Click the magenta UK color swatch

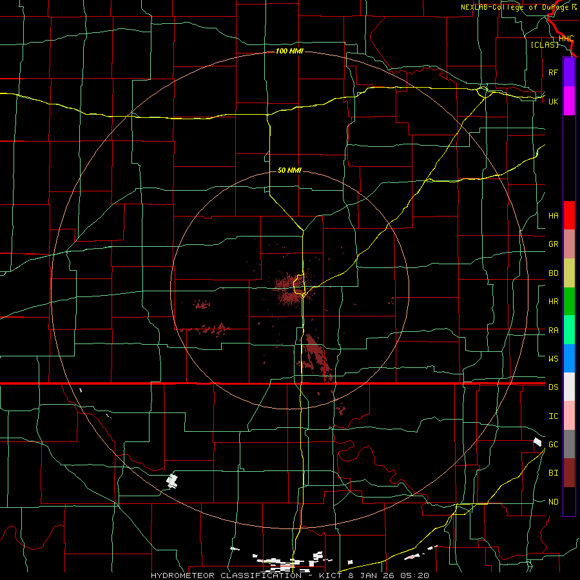pyautogui.click(x=569, y=101)
